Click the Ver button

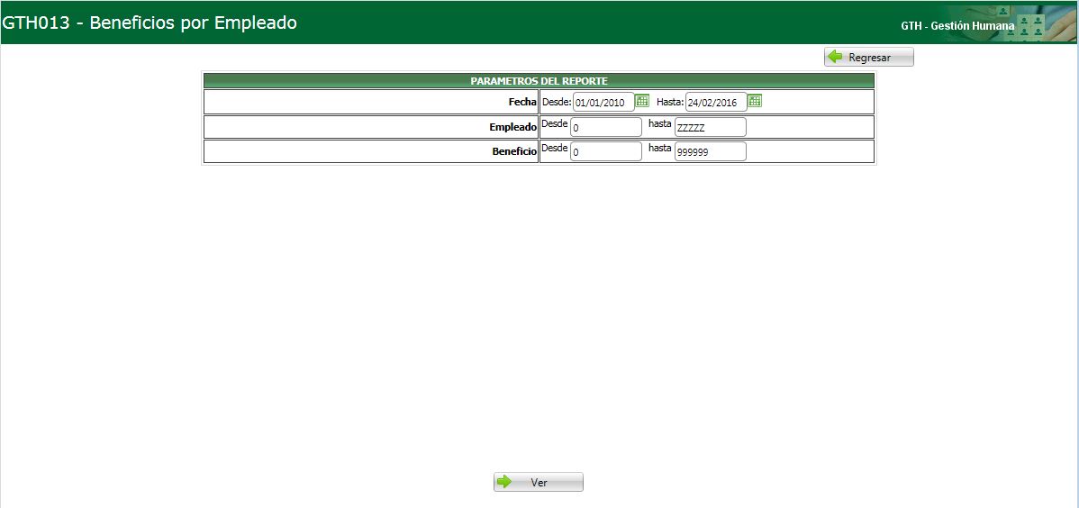538,482
